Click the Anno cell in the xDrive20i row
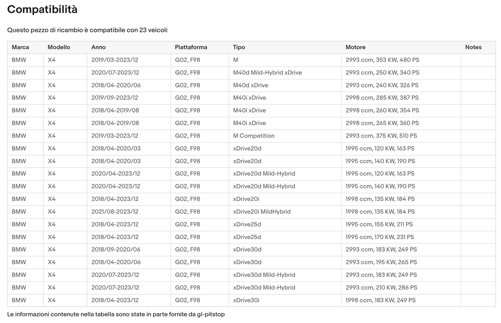The width and height of the screenshot is (501, 323). [x=115, y=199]
